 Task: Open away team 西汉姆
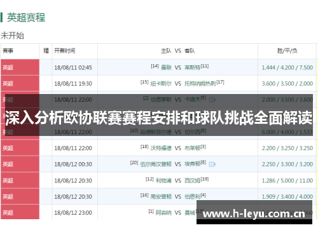pos(192,180)
